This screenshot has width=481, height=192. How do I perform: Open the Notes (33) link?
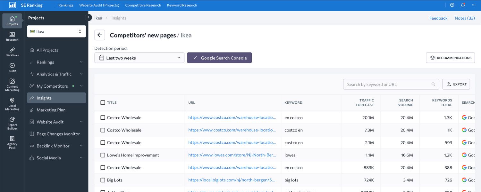(465, 18)
